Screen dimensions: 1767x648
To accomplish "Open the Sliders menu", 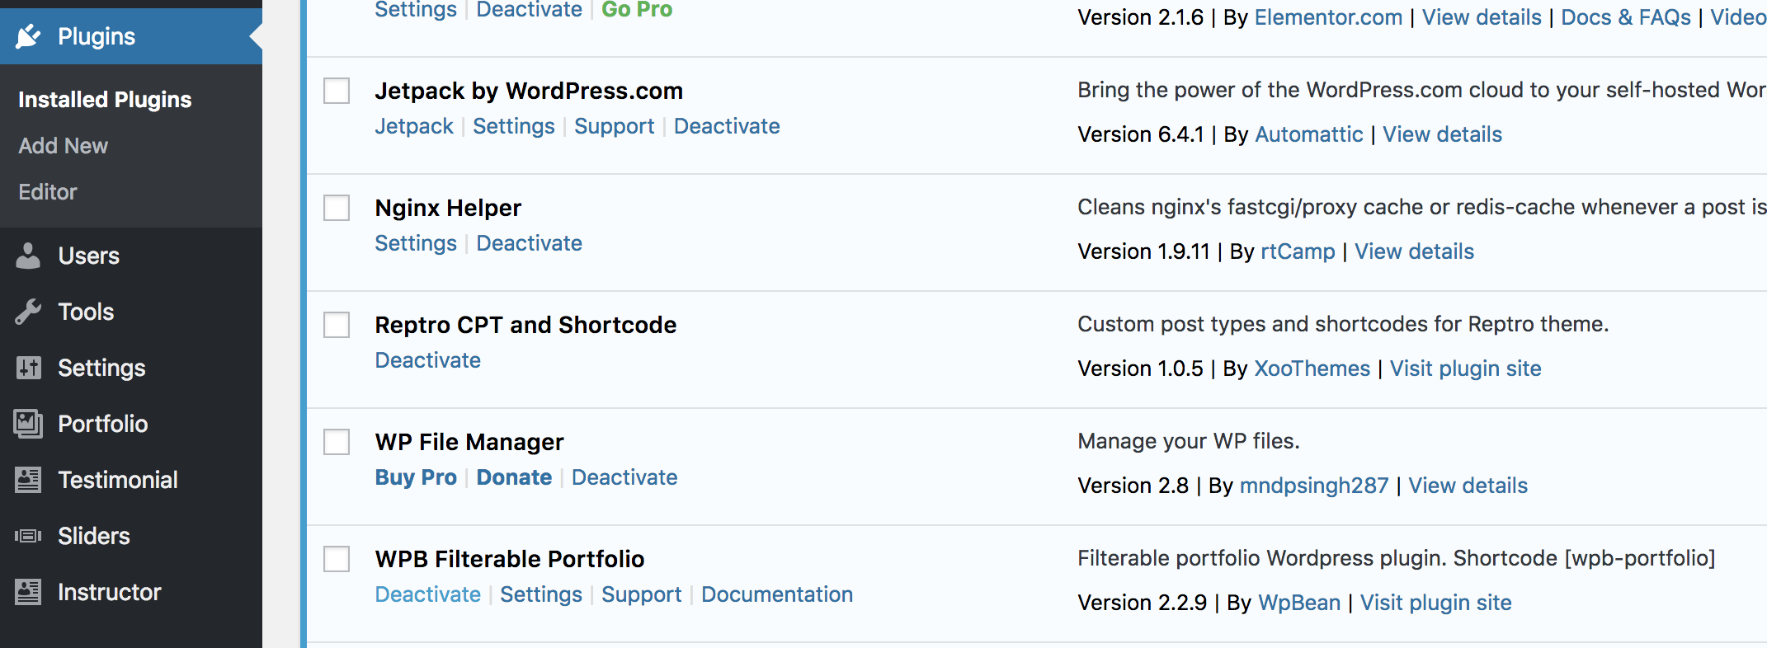I will pyautogui.click(x=131, y=536).
